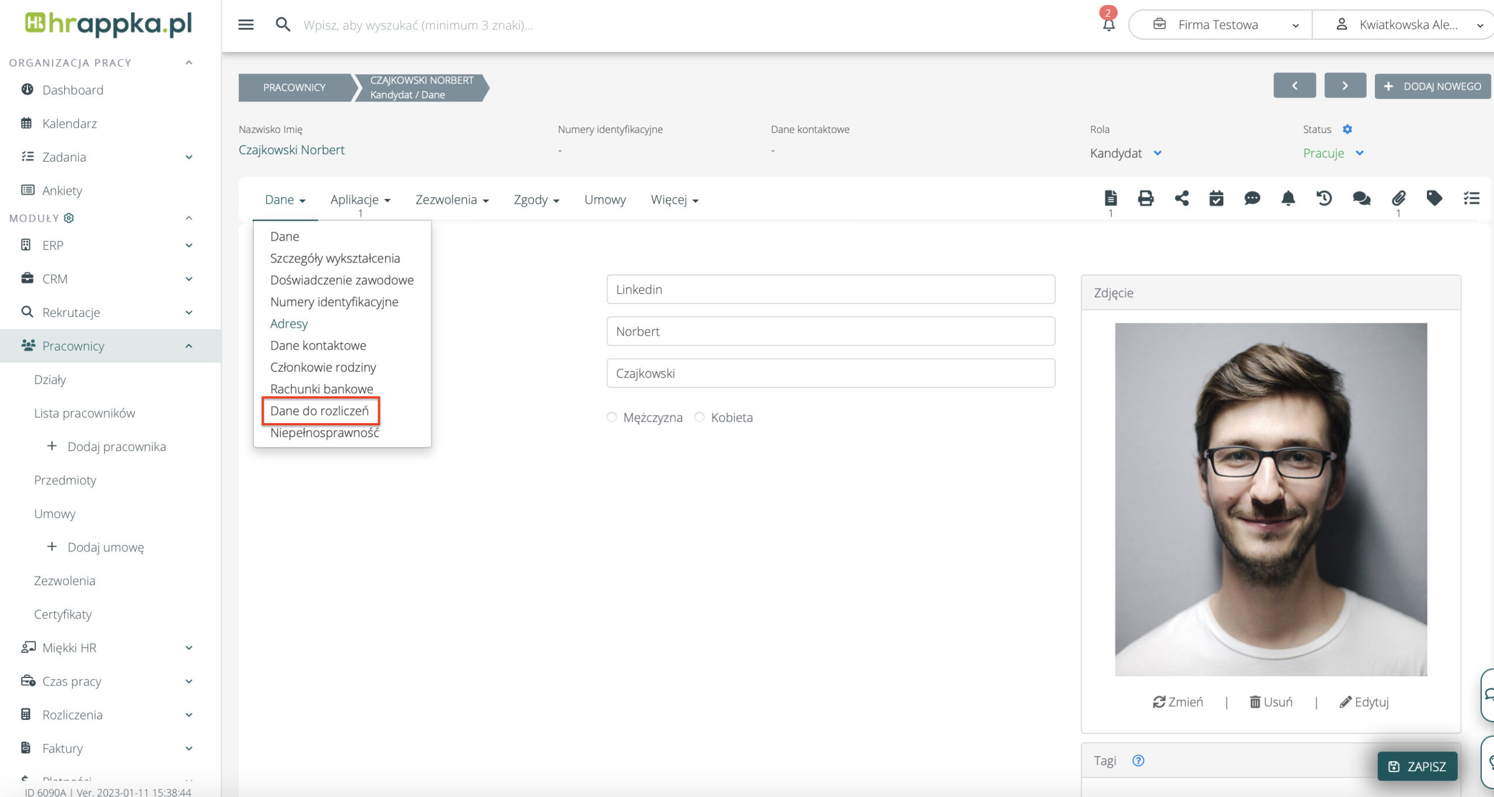Click the Status settings gear icon
1494x797 pixels.
1347,129
